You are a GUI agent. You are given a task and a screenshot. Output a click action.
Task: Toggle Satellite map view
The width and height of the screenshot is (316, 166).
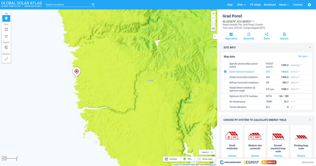click(171, 159)
